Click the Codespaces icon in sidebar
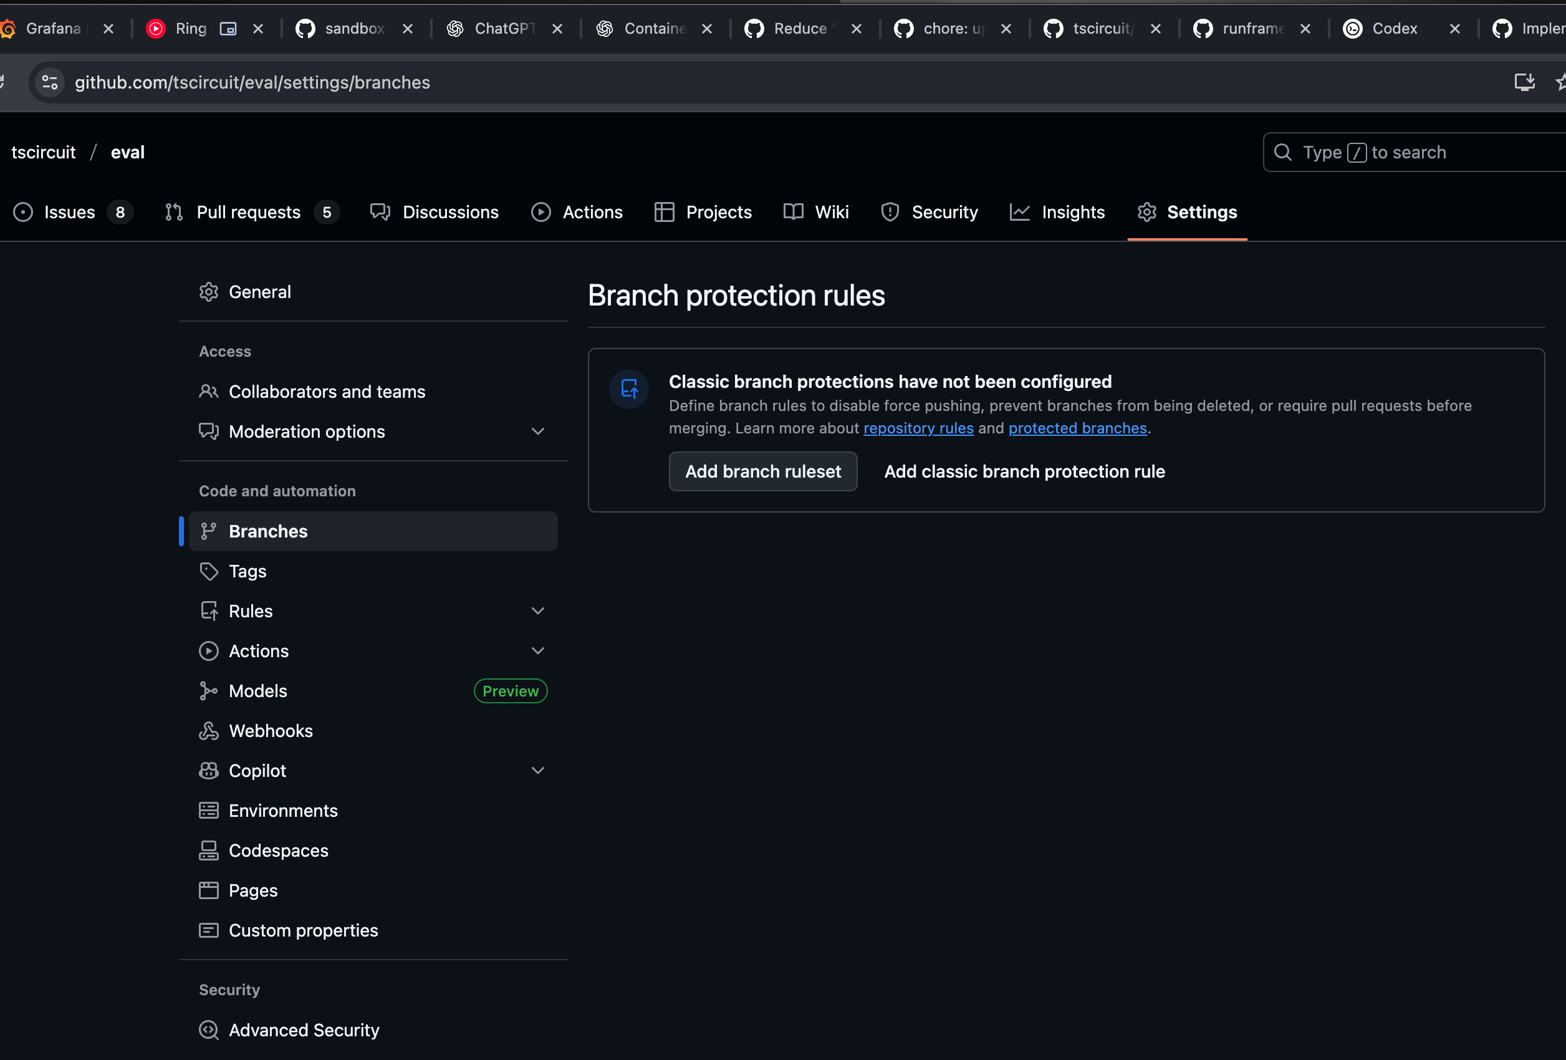Viewport: 1566px width, 1060px height. click(x=208, y=850)
